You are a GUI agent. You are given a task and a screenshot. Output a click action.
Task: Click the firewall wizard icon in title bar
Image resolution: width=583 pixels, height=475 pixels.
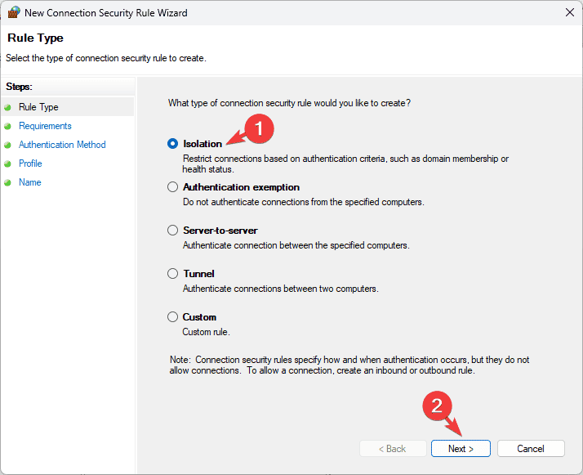[x=14, y=12]
